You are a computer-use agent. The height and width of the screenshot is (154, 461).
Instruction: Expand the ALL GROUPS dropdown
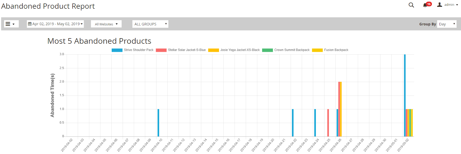click(x=150, y=24)
